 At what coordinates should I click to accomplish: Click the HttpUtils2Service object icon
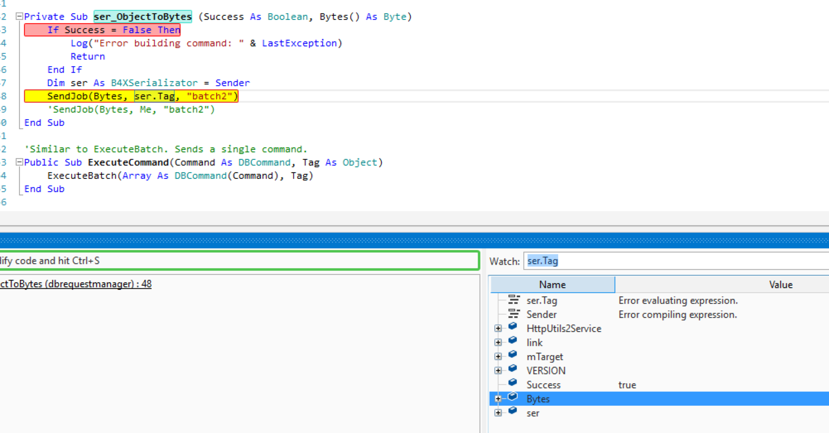tap(513, 326)
